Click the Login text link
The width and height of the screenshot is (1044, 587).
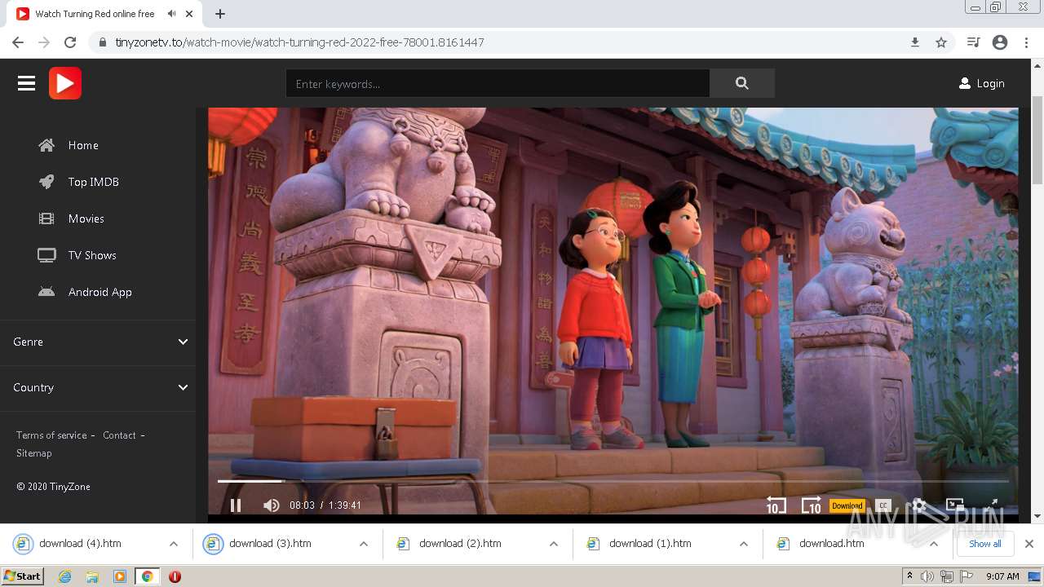pyautogui.click(x=990, y=83)
